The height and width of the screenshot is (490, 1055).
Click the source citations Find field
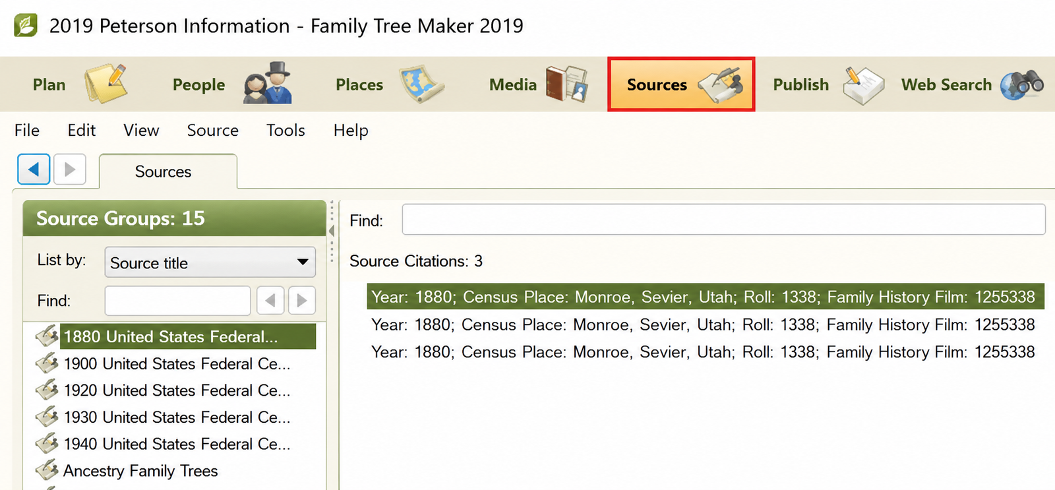pyautogui.click(x=723, y=220)
